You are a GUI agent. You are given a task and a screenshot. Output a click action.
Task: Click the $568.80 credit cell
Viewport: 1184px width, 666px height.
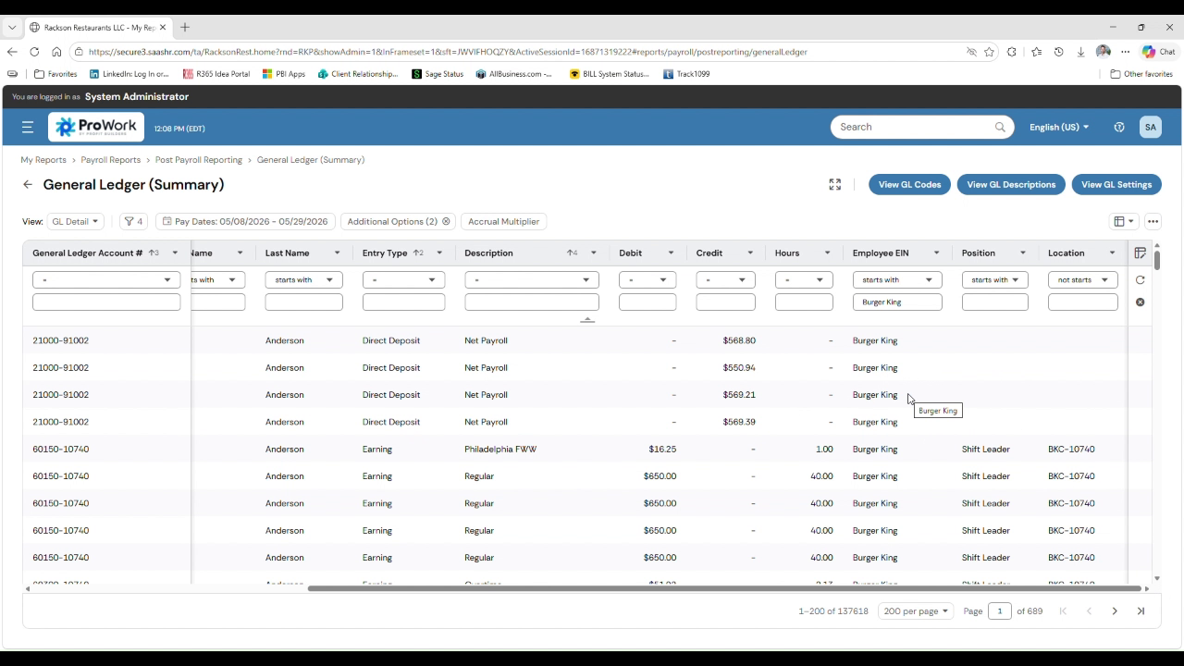point(739,340)
